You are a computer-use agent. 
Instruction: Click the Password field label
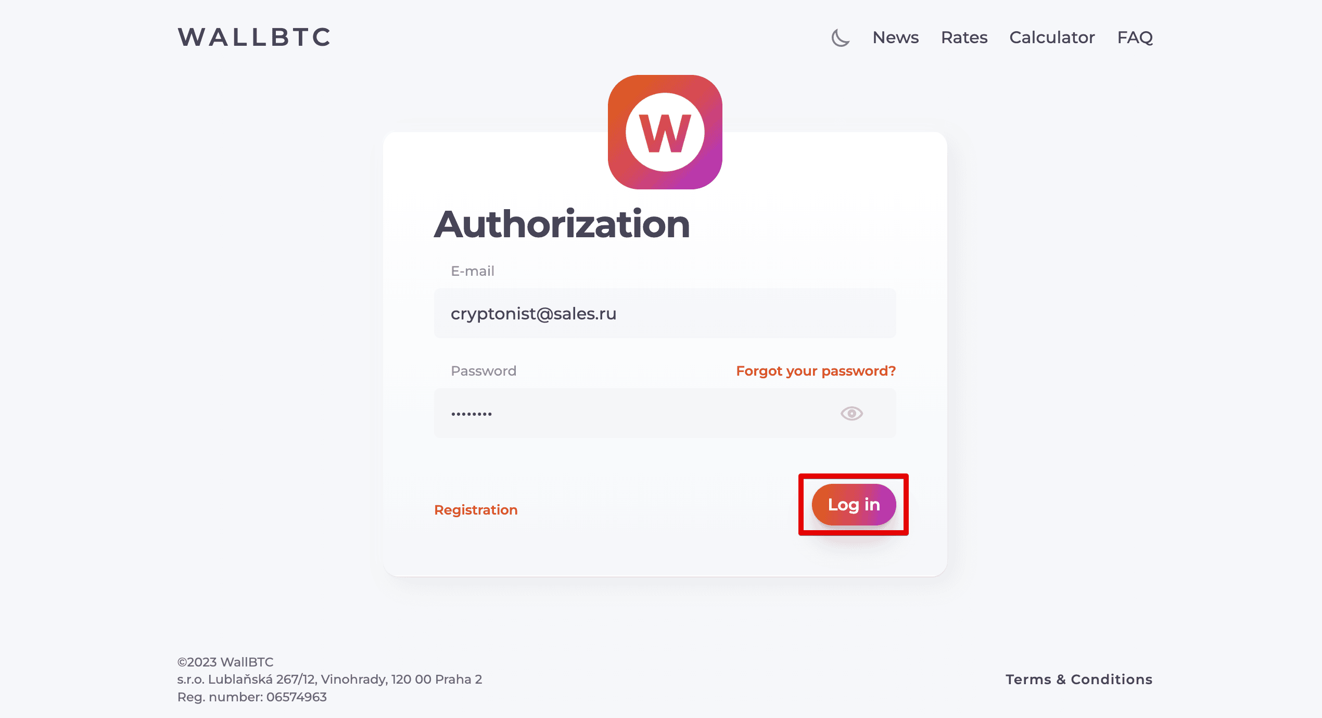484,371
